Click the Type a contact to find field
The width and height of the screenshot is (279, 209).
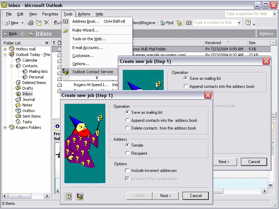point(215,23)
